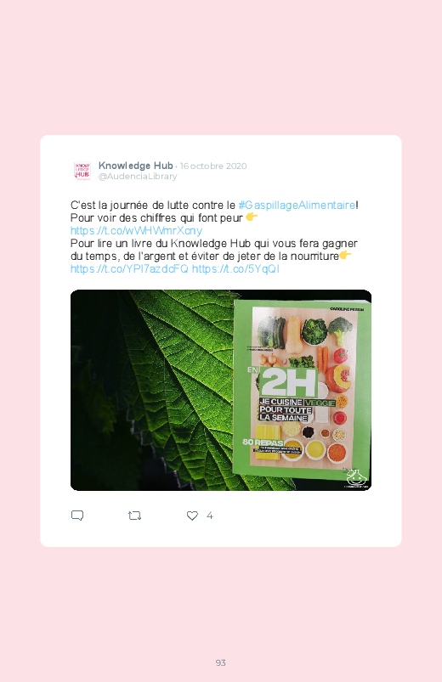The width and height of the screenshot is (442, 682).
Task: Click the page number 93
Action: 221,662
